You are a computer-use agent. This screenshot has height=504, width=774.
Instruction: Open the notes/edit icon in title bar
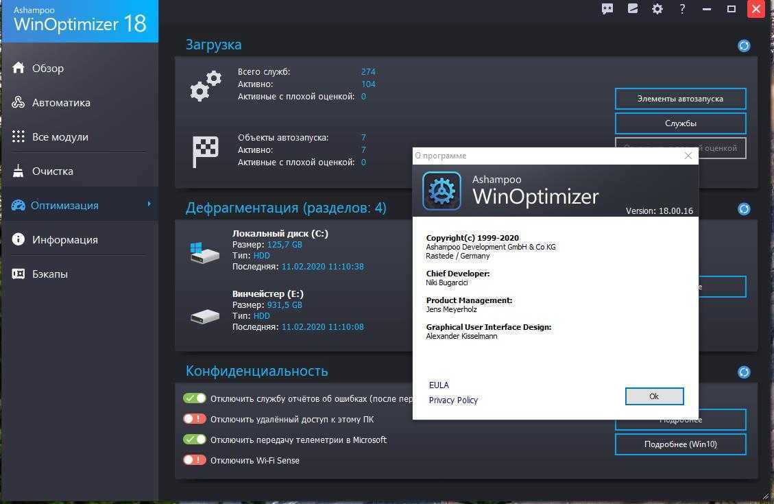click(x=632, y=9)
